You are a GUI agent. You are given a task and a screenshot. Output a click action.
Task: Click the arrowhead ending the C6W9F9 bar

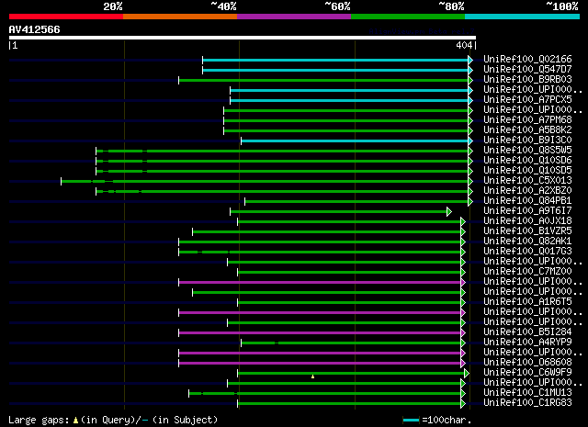click(467, 374)
